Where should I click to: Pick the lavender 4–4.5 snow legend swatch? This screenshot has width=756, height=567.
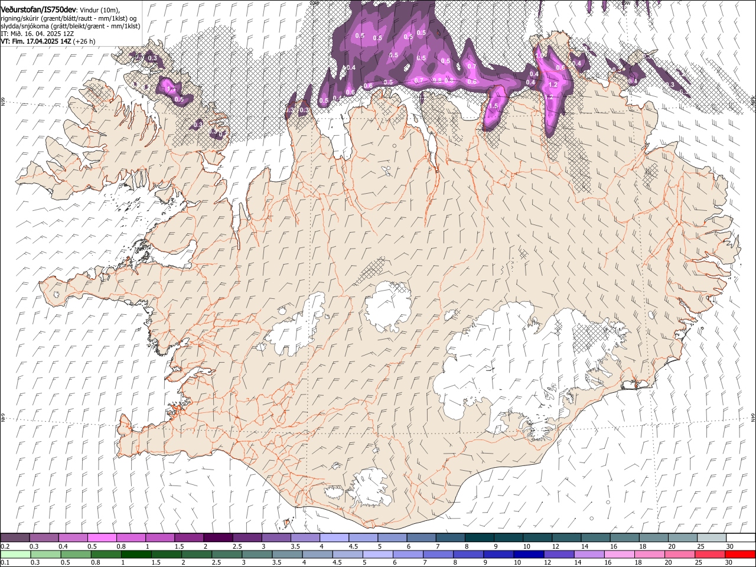[x=333, y=538]
